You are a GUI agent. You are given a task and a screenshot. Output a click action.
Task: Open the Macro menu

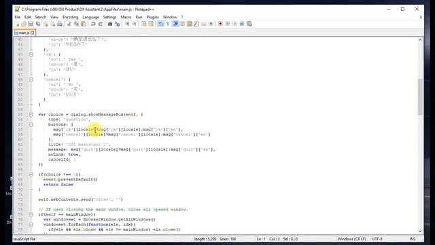(x=126, y=17)
